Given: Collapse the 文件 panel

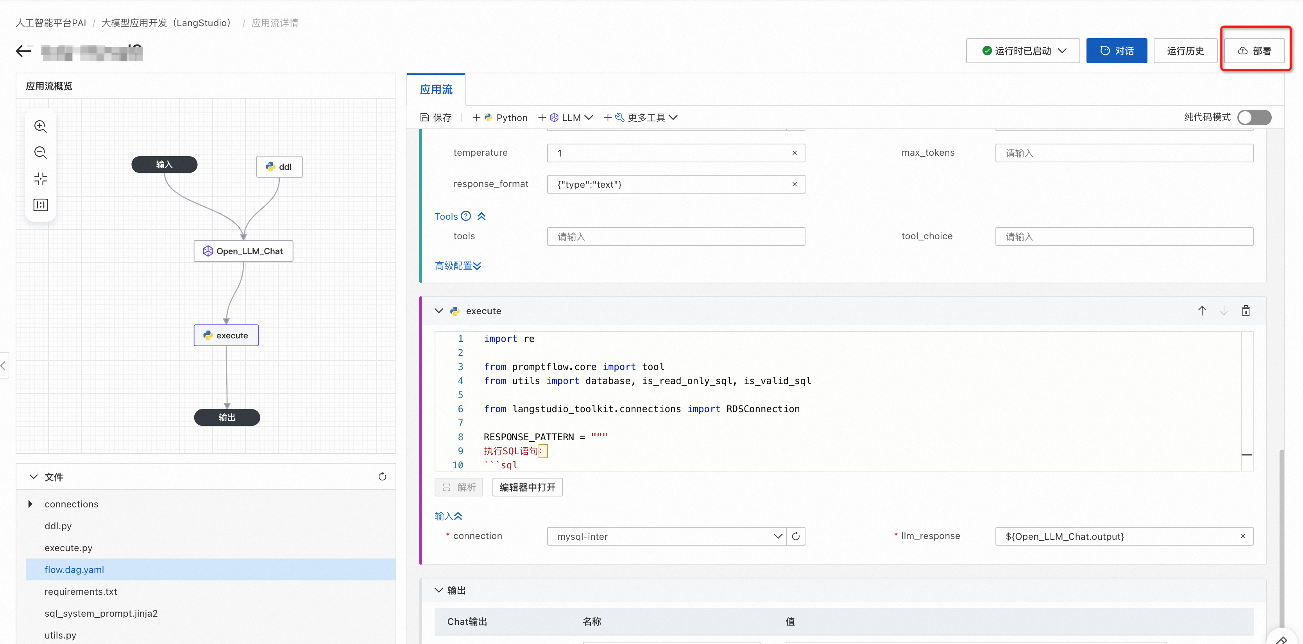Looking at the screenshot, I should (33, 476).
